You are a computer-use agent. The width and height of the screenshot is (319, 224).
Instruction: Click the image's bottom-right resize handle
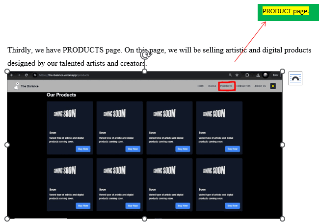tap(282, 218)
